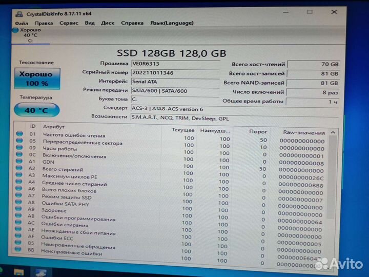The width and height of the screenshot is (369, 277).
Task: Click the status orb for attribute AB
Action: click(x=18, y=215)
